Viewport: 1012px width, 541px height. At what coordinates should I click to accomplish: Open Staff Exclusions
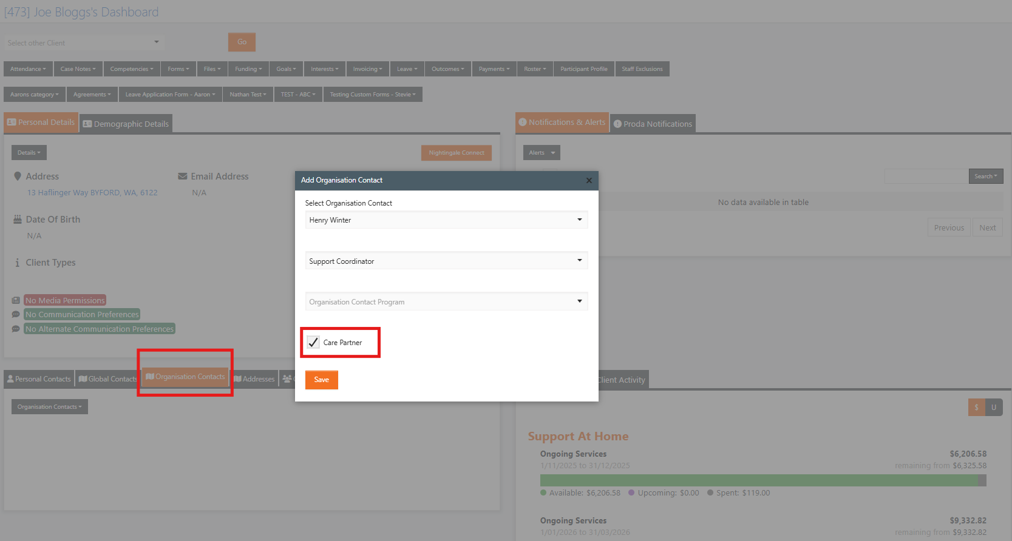coord(642,69)
